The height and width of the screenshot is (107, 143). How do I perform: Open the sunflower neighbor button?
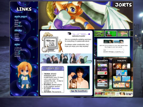[x=102, y=65]
